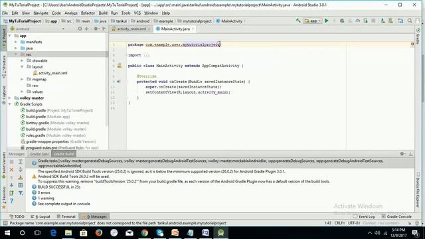425x239 pixels.
Task: Click the blue down arrow next-message icon
Action: click(12, 185)
